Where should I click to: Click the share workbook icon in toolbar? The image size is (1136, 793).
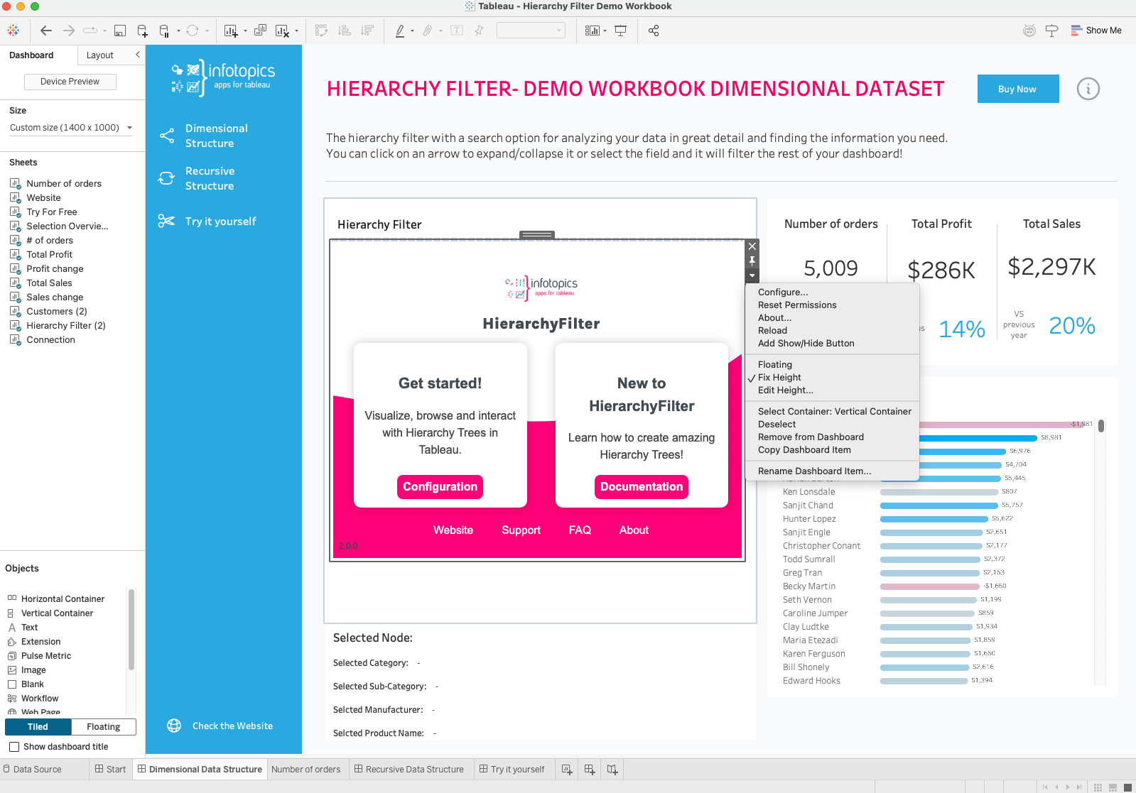click(654, 31)
